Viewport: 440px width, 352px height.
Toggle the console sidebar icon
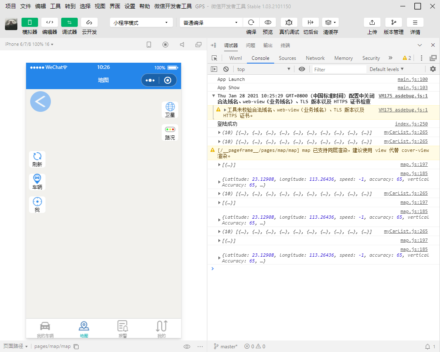214,69
